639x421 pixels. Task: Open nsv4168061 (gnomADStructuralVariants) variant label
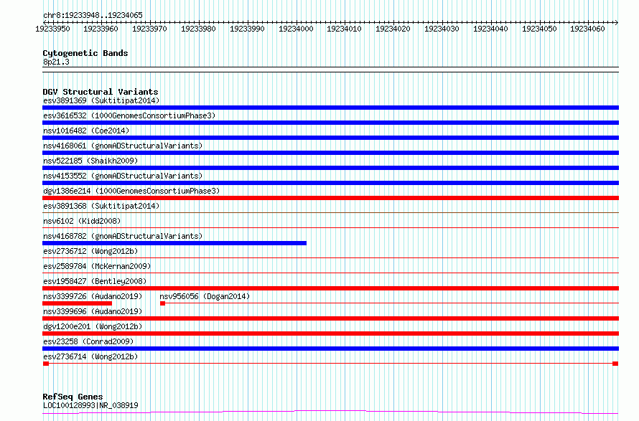123,146
